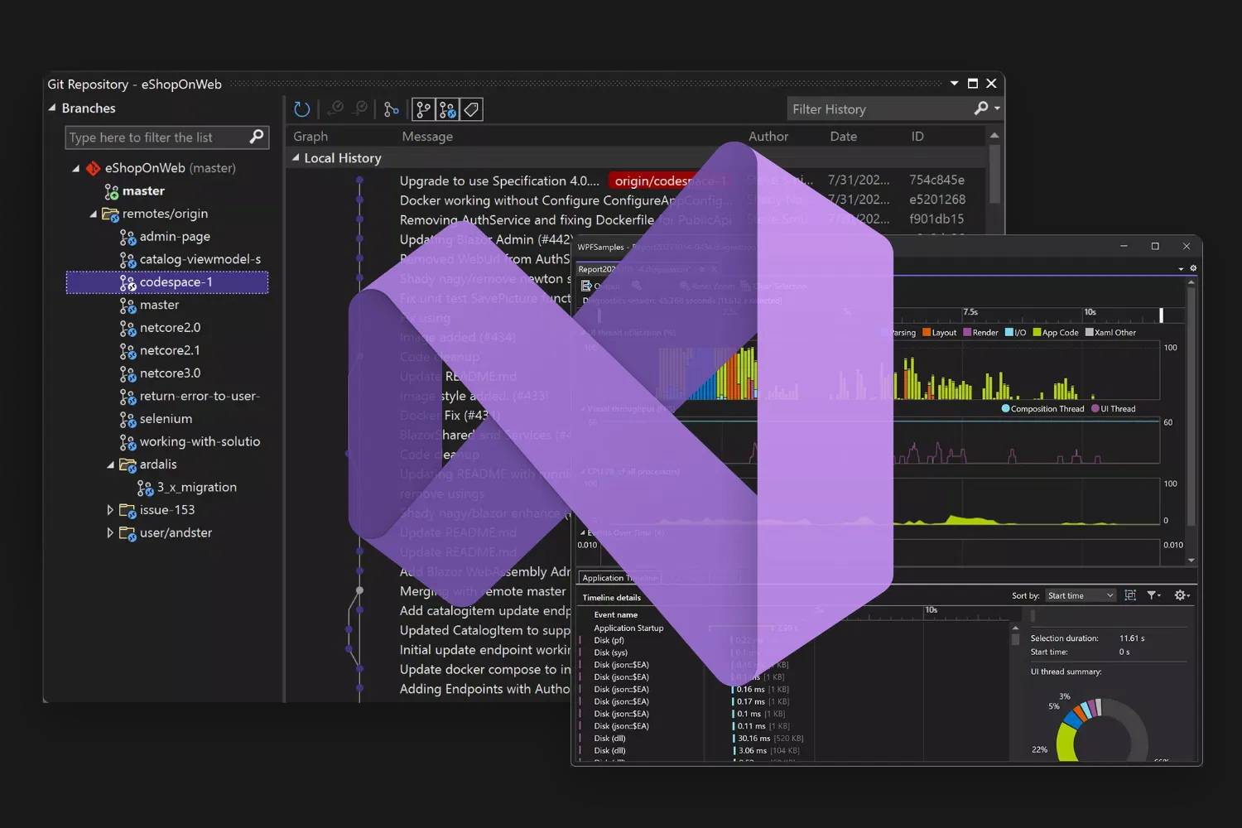
Task: Expand the issue-153 branch folder
Action: pyautogui.click(x=110, y=509)
